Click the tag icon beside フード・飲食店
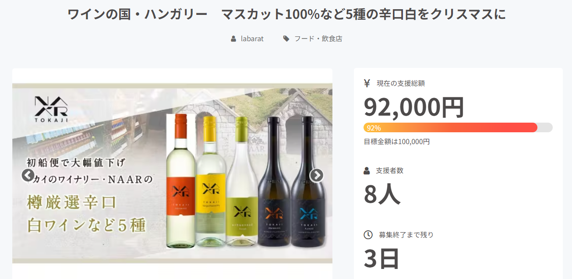Screen dimensions: 572x279 (x=286, y=39)
